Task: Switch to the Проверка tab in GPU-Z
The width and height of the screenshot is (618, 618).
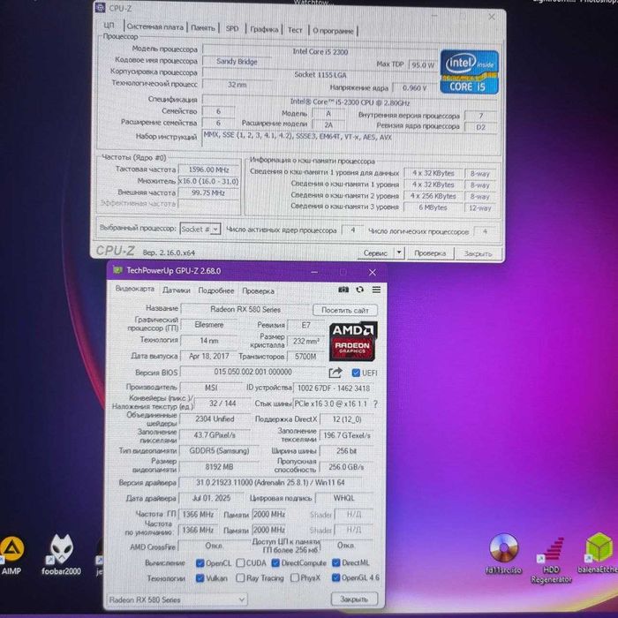Action: pos(258,290)
